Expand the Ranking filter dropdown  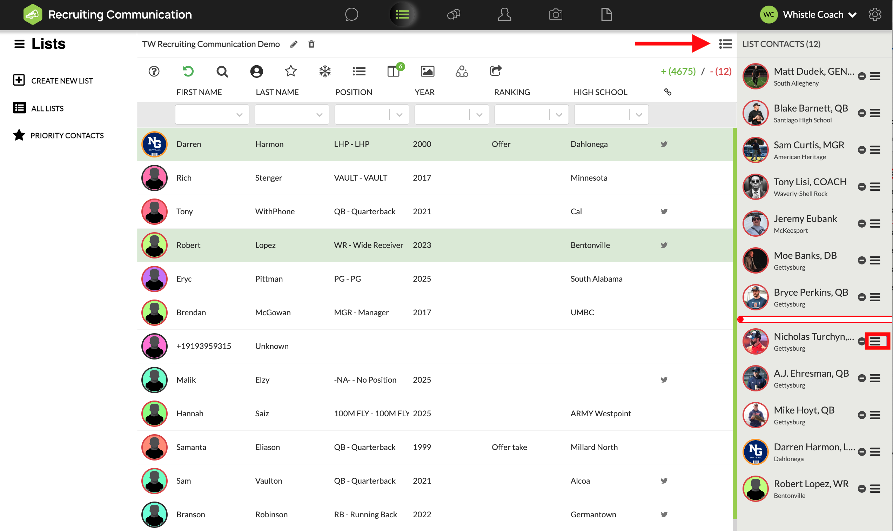(559, 115)
